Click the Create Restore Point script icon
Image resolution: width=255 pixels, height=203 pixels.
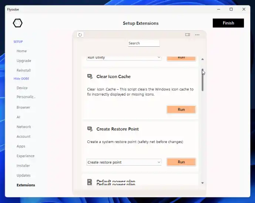point(90,129)
